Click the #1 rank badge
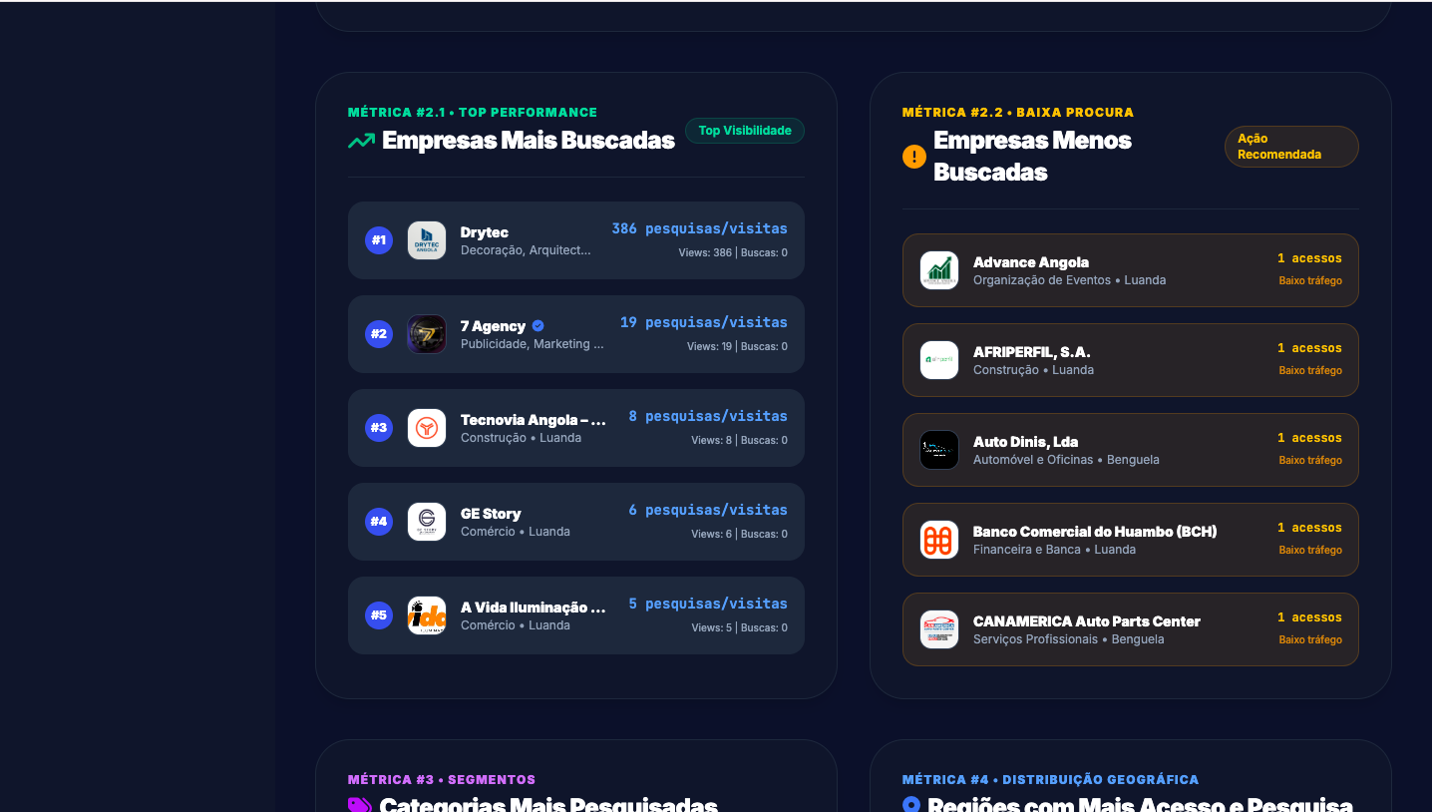The image size is (1432, 812). pos(379,240)
